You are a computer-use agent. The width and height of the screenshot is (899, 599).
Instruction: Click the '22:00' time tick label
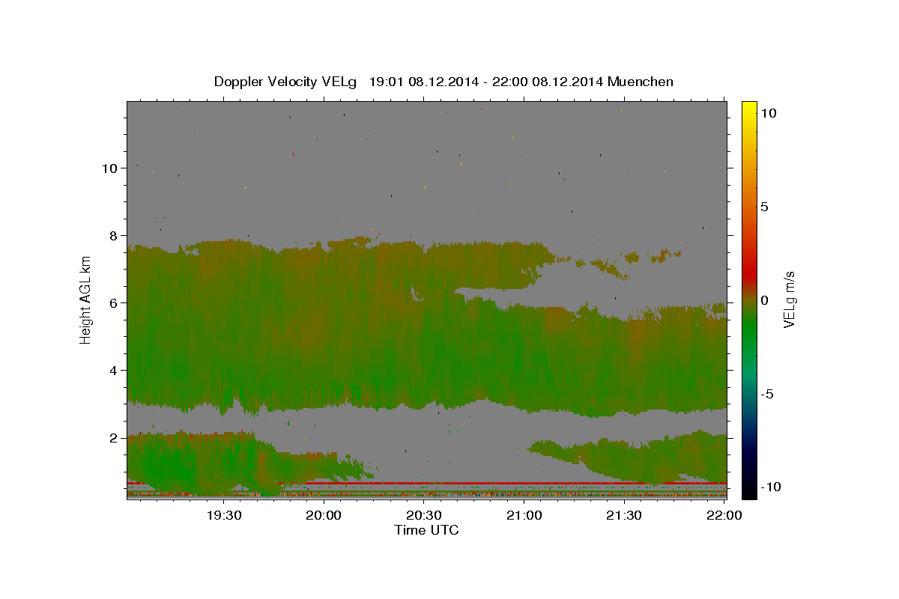point(724,516)
